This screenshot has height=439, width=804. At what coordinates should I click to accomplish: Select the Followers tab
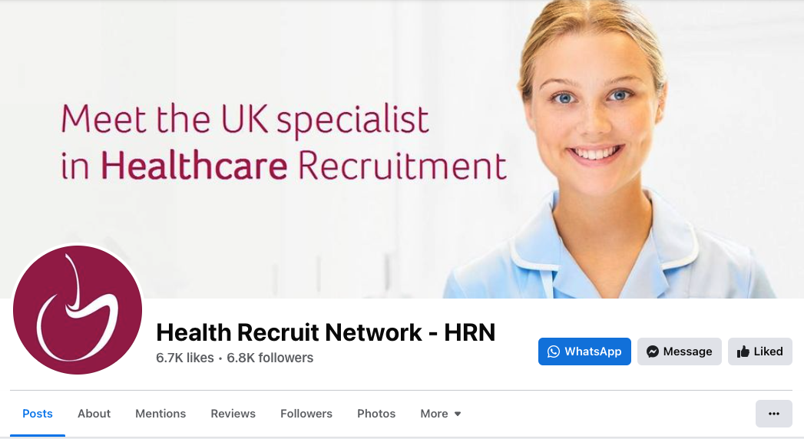tap(306, 414)
